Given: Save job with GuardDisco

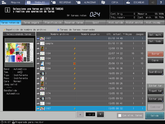Looking at the screenshot, I should click(155, 72).
